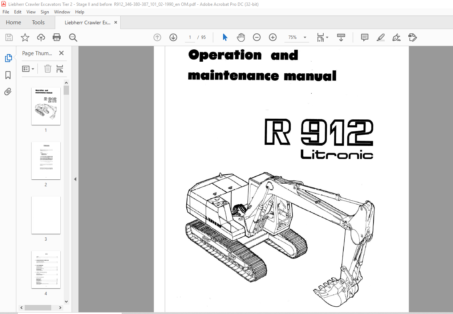Screen dimensions: 453x314
Task: Open the Find text magnifier tool
Action: click(73, 37)
